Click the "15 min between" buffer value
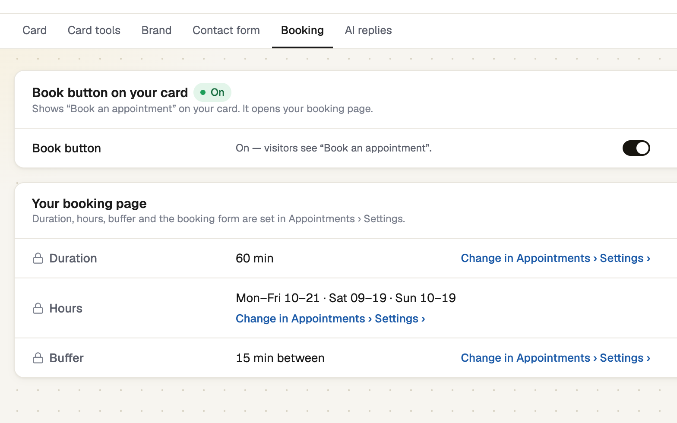This screenshot has width=677, height=423. tap(280, 358)
